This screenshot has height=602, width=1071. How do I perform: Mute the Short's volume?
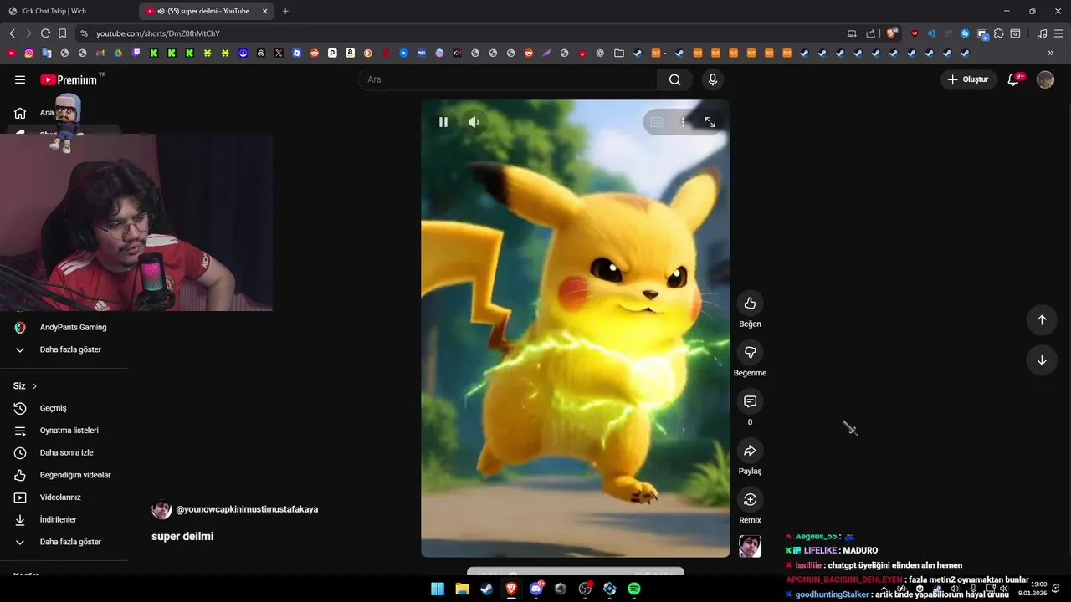(x=474, y=122)
